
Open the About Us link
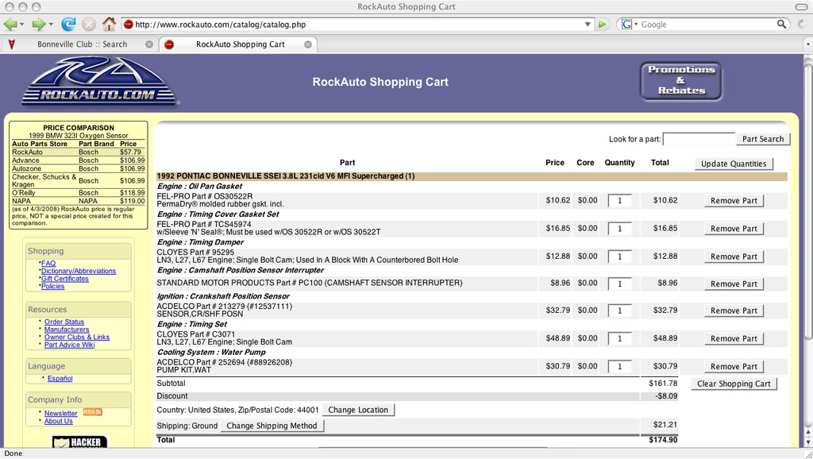click(59, 421)
